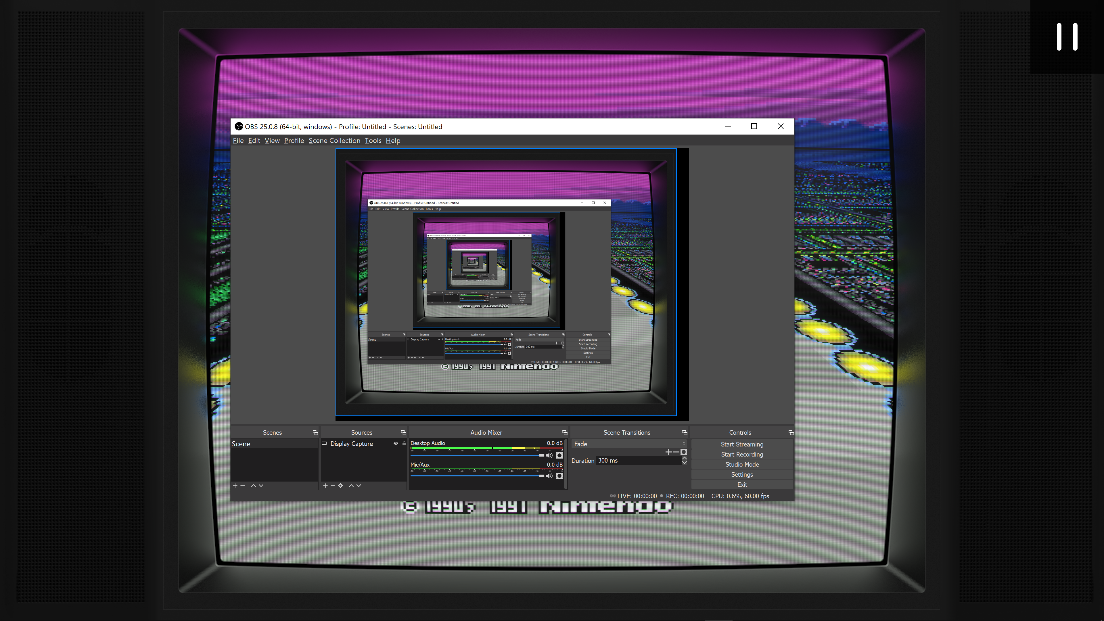Add a new scene transition
Viewport: 1104px width, 621px height.
point(668,452)
